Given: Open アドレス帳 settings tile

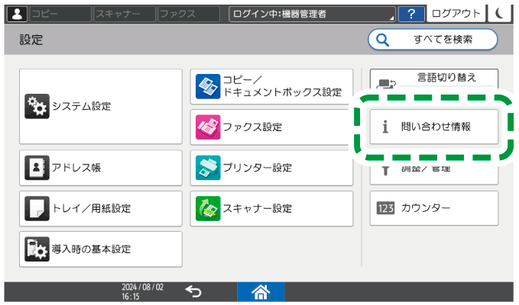Looking at the screenshot, I should click(x=101, y=168).
